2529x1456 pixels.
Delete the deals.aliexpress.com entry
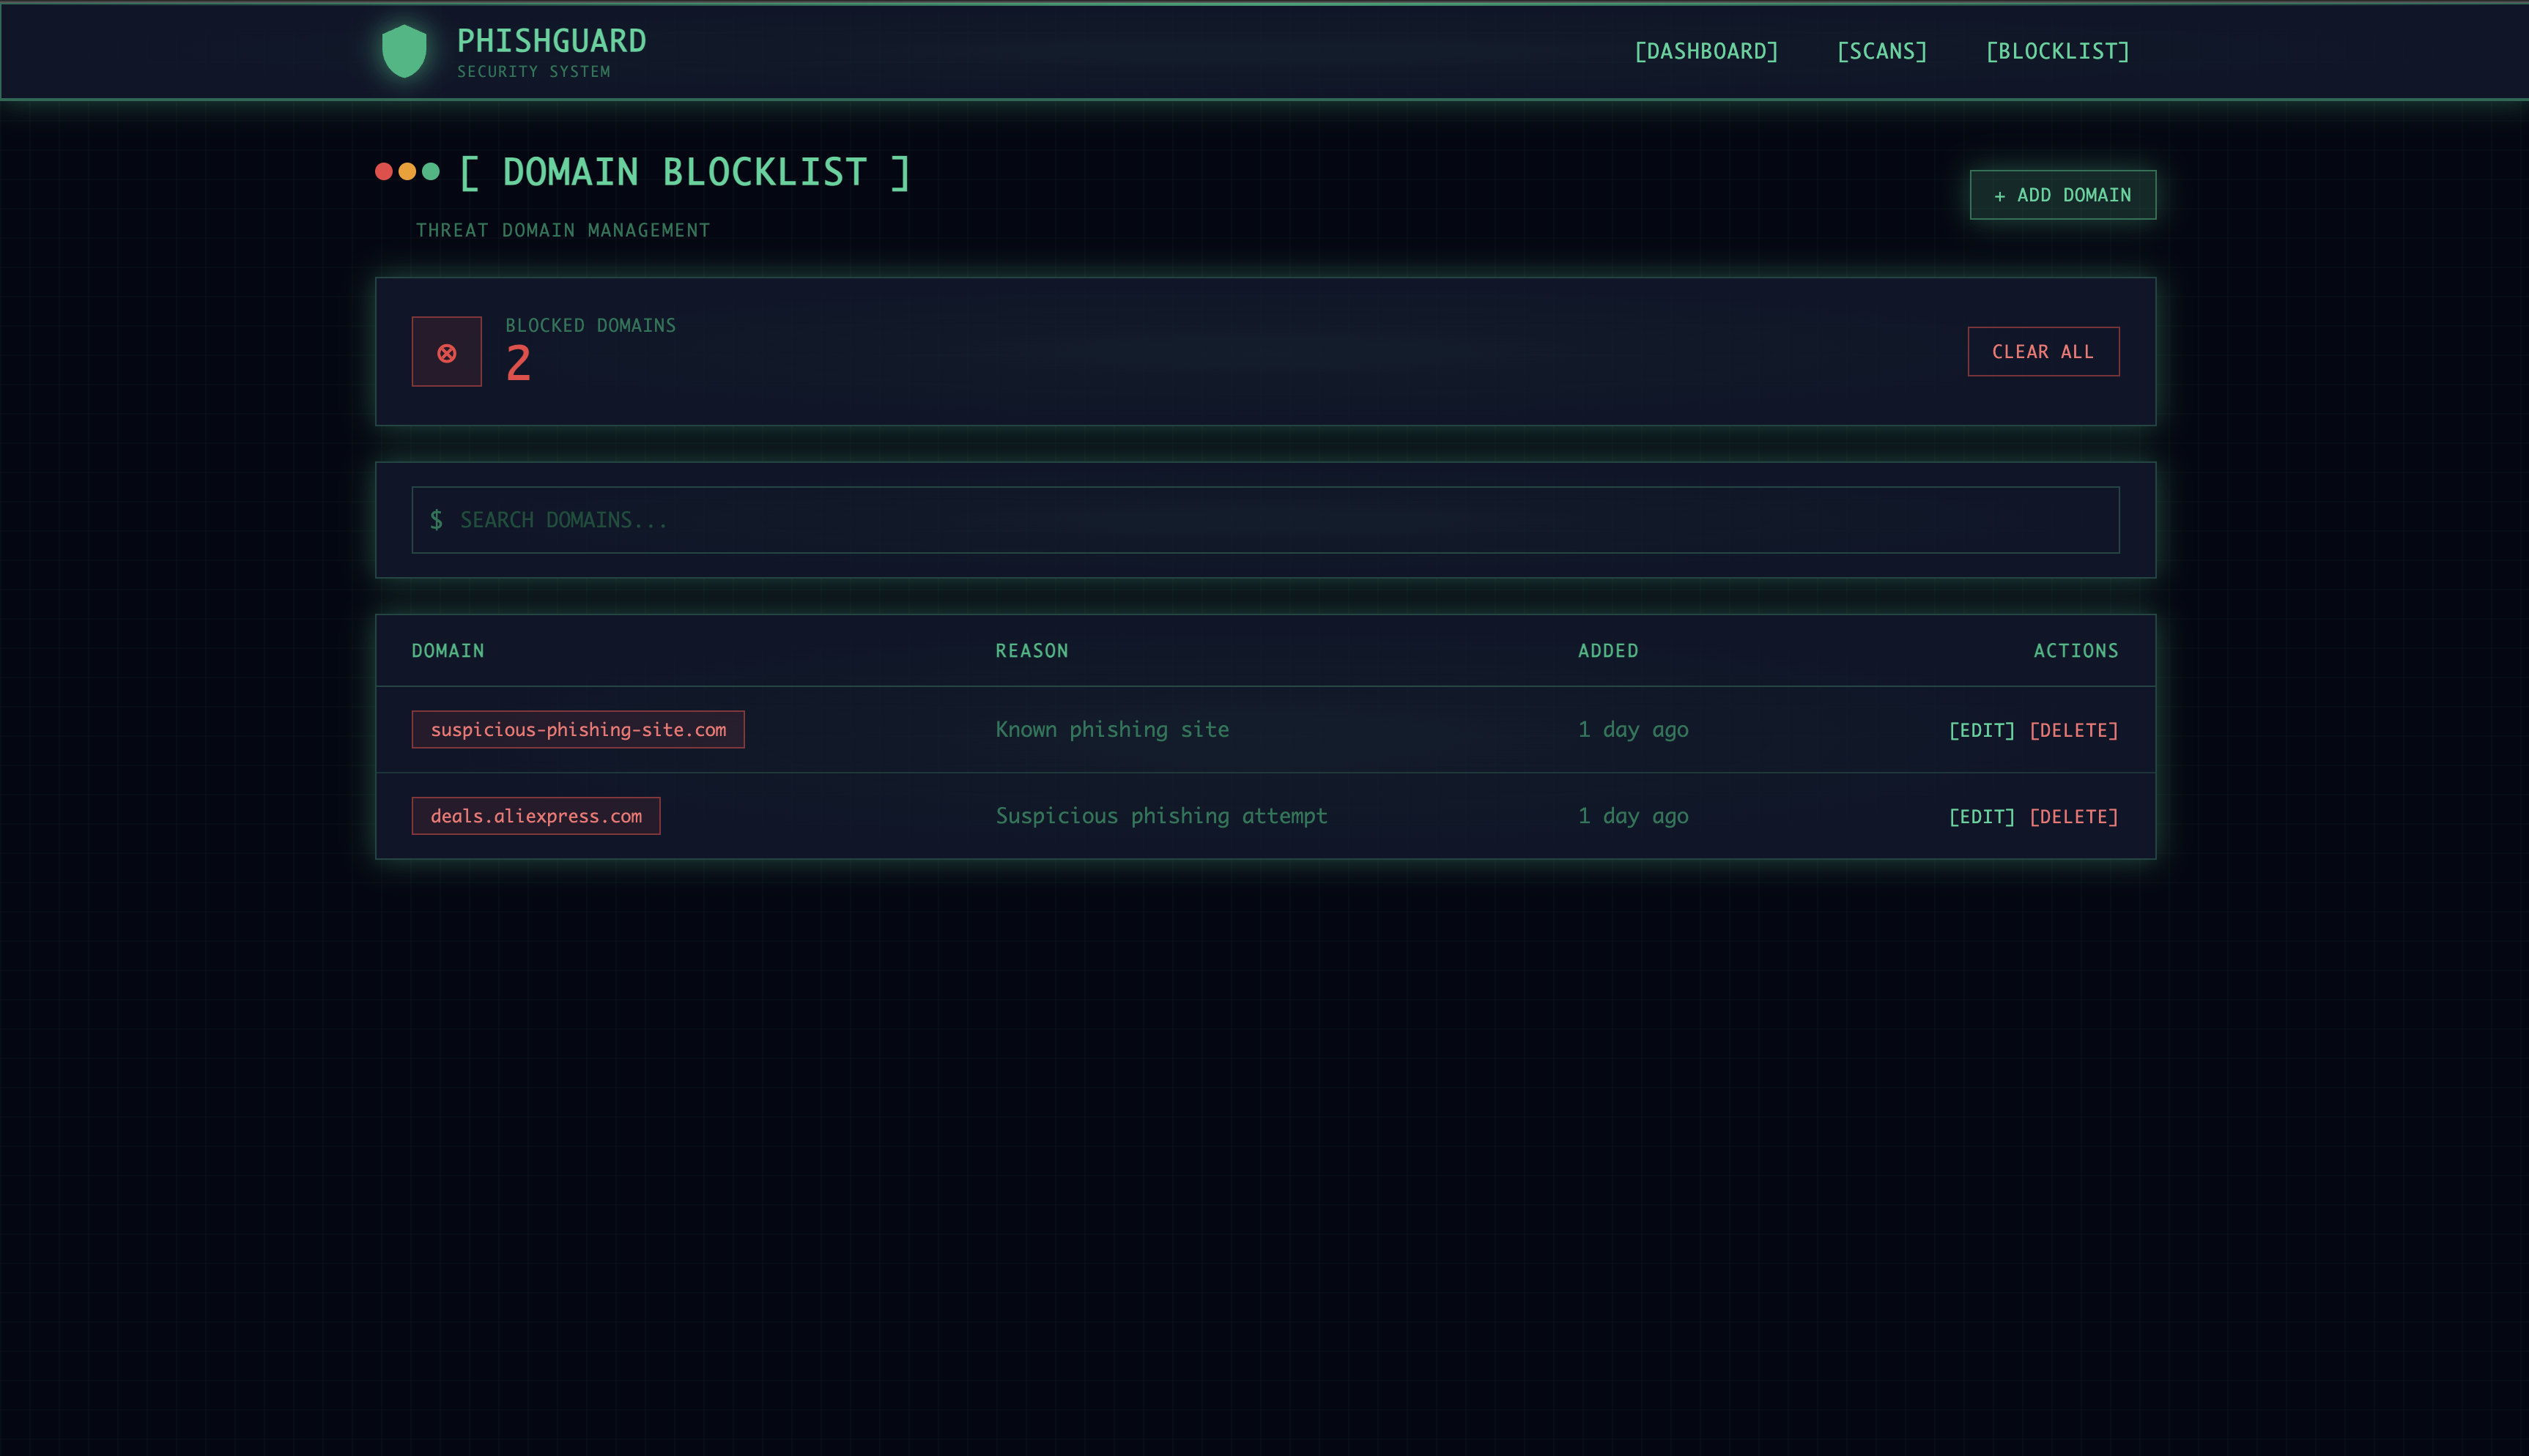pyautogui.click(x=2073, y=817)
